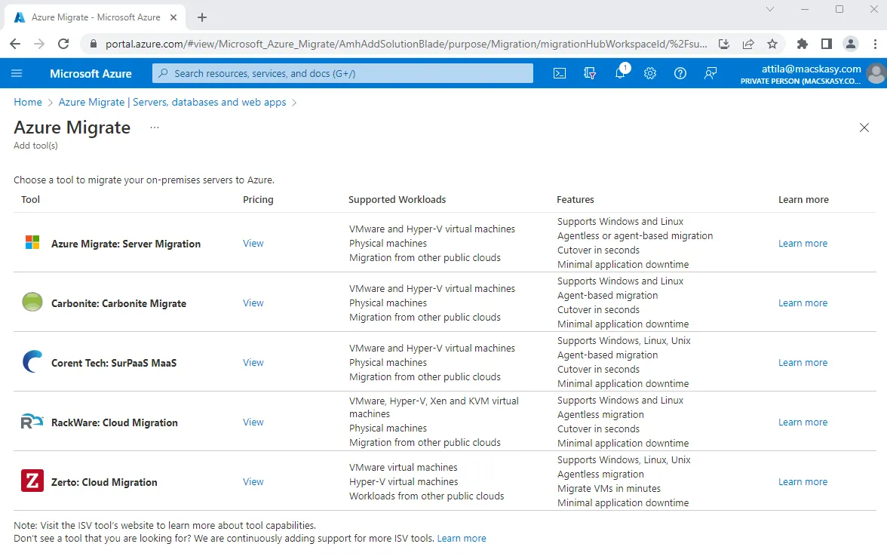The width and height of the screenshot is (887, 556).
Task: Bookmark this page with the star icon
Action: coord(772,44)
